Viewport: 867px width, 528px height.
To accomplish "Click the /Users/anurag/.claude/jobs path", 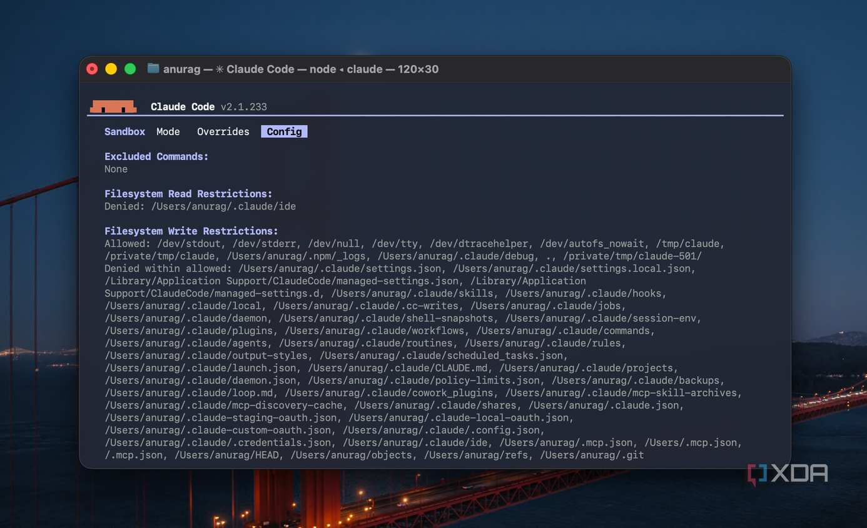I will point(546,306).
